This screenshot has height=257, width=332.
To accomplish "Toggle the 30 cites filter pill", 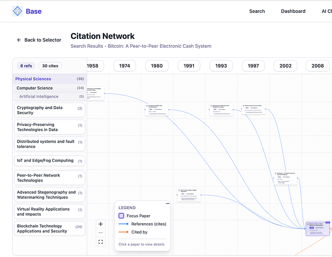I will click(50, 66).
